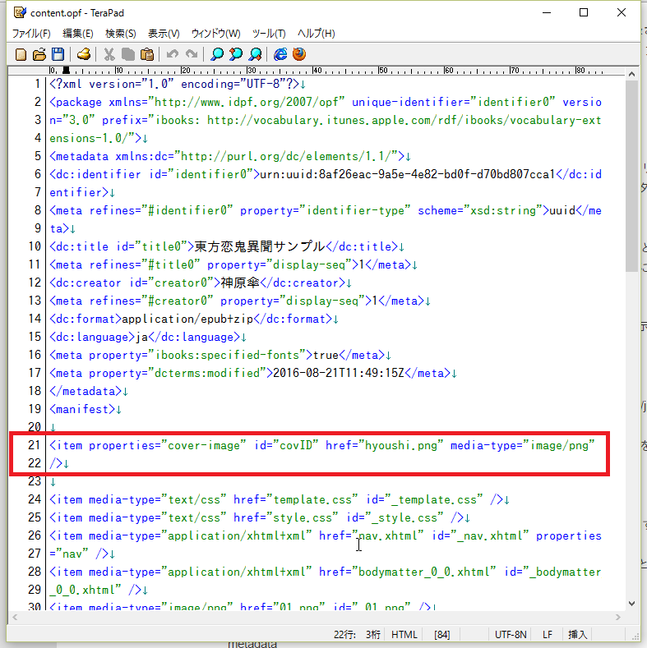Viewport: 647px width, 648px height.
Task: Click the text cover-image on line 21
Action: [x=203, y=445]
